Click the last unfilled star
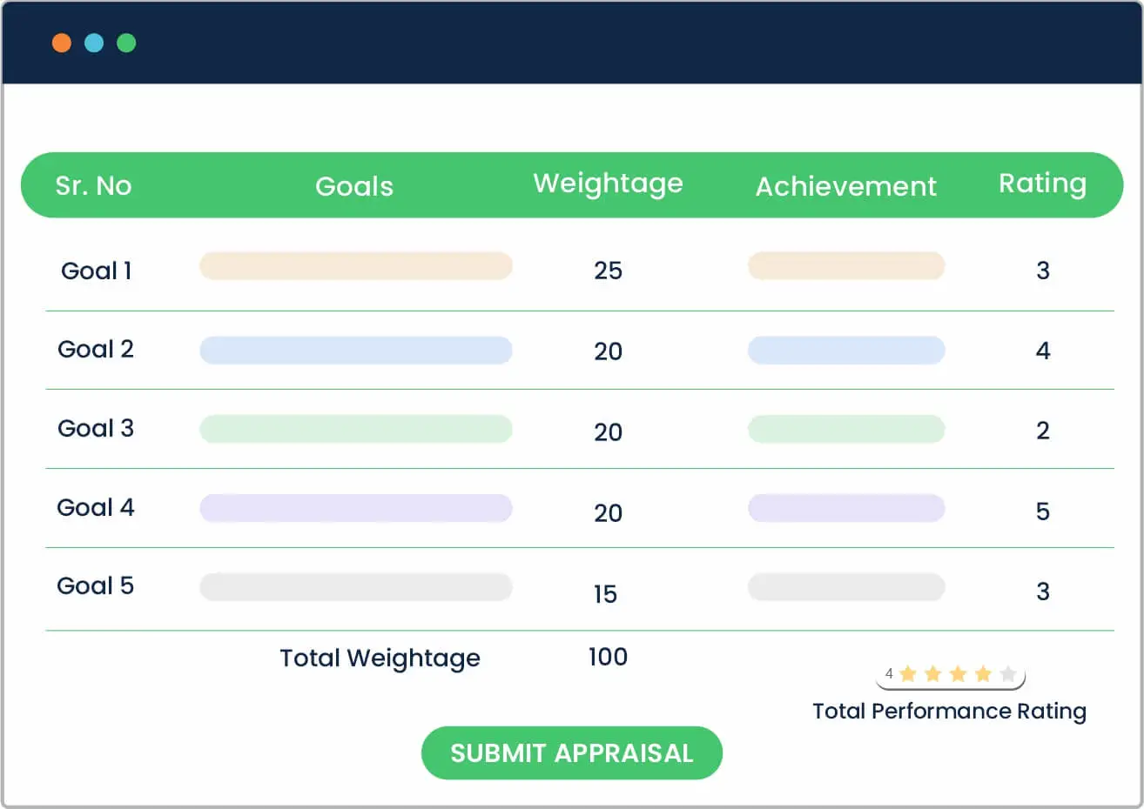 1008,672
